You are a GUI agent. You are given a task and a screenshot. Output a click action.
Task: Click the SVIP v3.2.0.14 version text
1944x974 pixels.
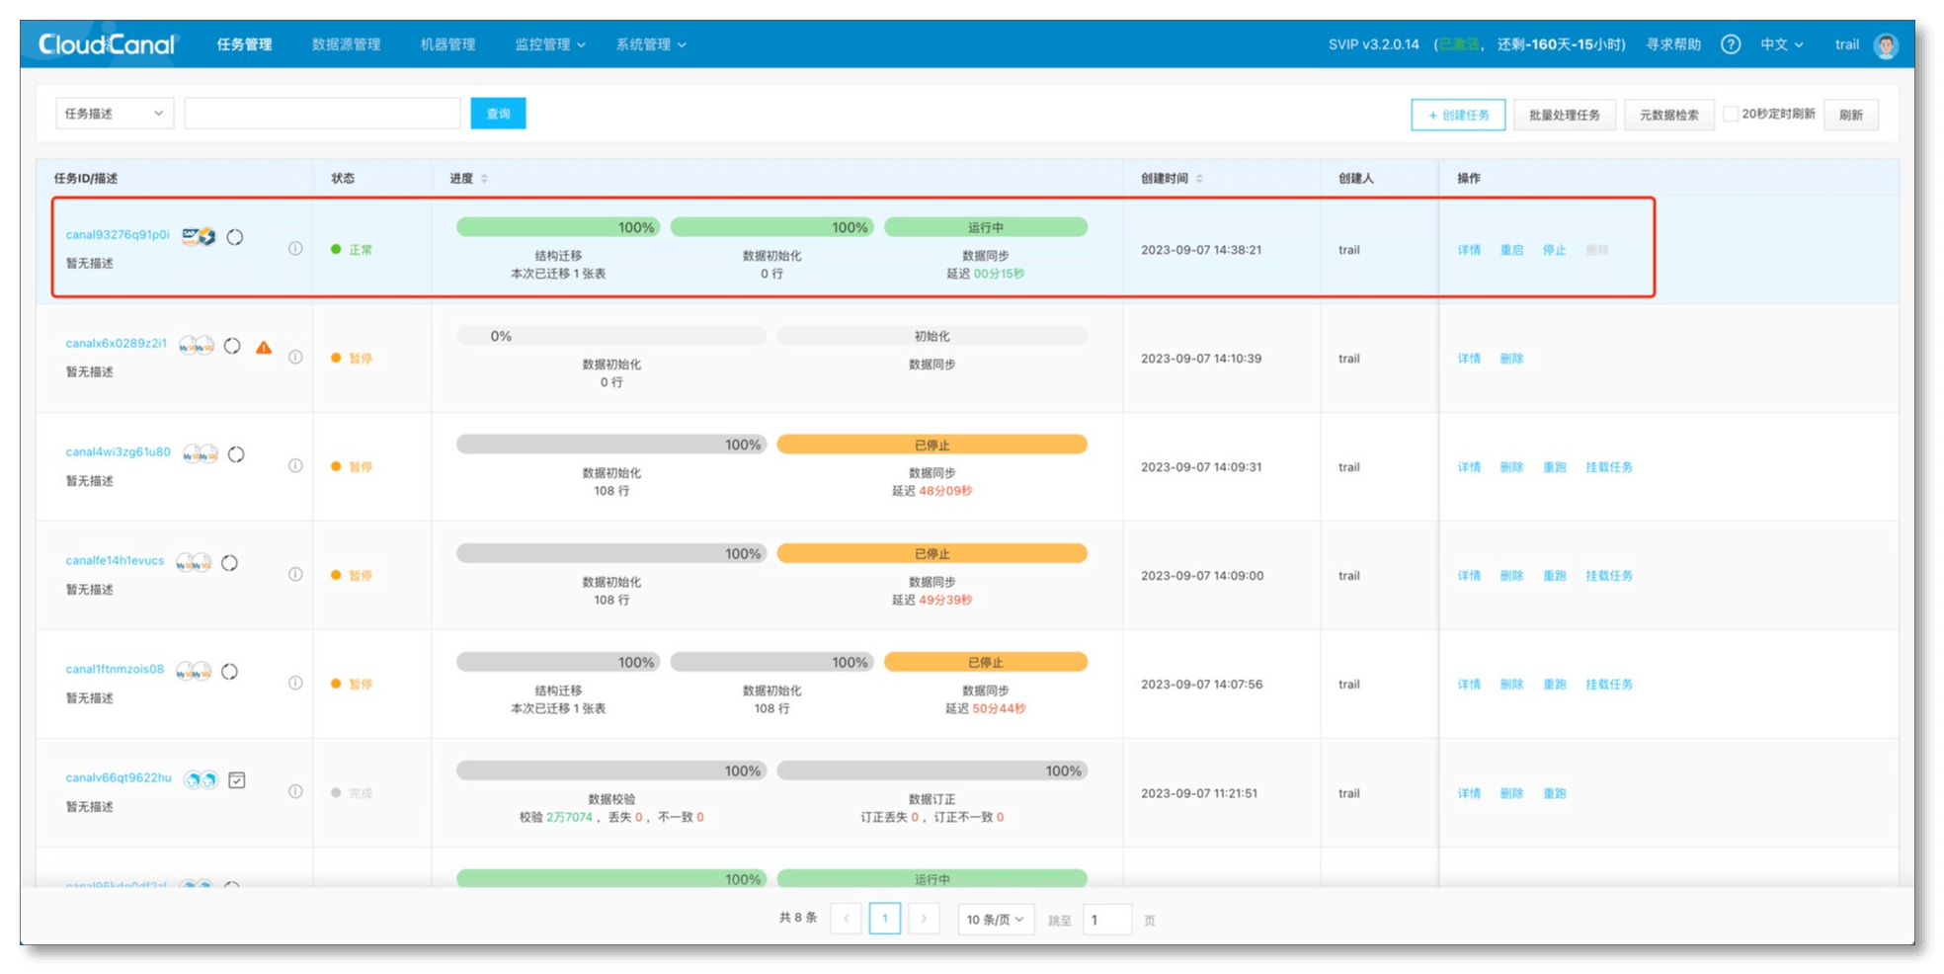pos(1373,44)
